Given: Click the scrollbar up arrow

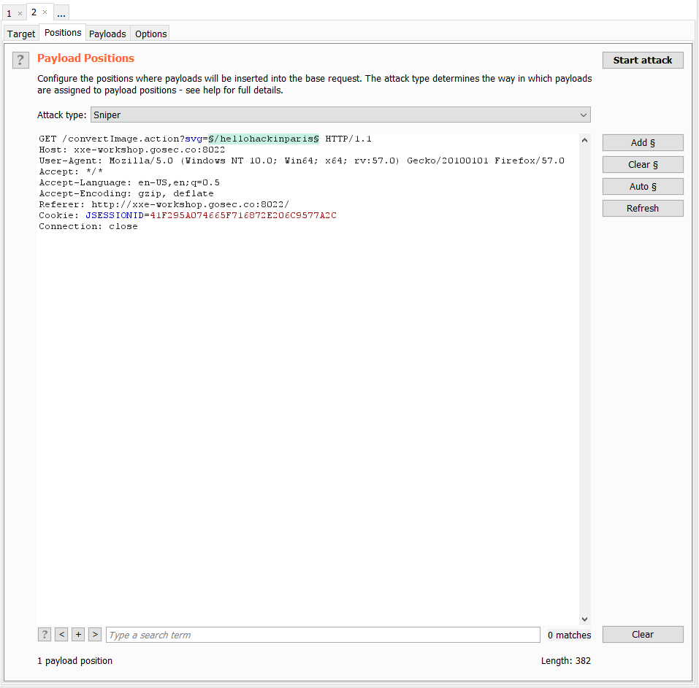Looking at the screenshot, I should pos(584,139).
